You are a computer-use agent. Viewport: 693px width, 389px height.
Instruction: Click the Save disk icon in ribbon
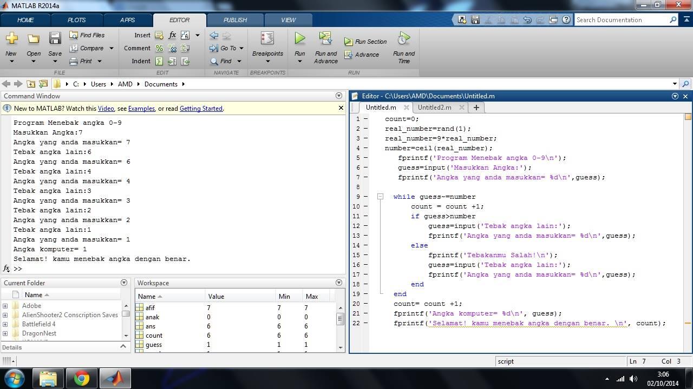pyautogui.click(x=55, y=38)
